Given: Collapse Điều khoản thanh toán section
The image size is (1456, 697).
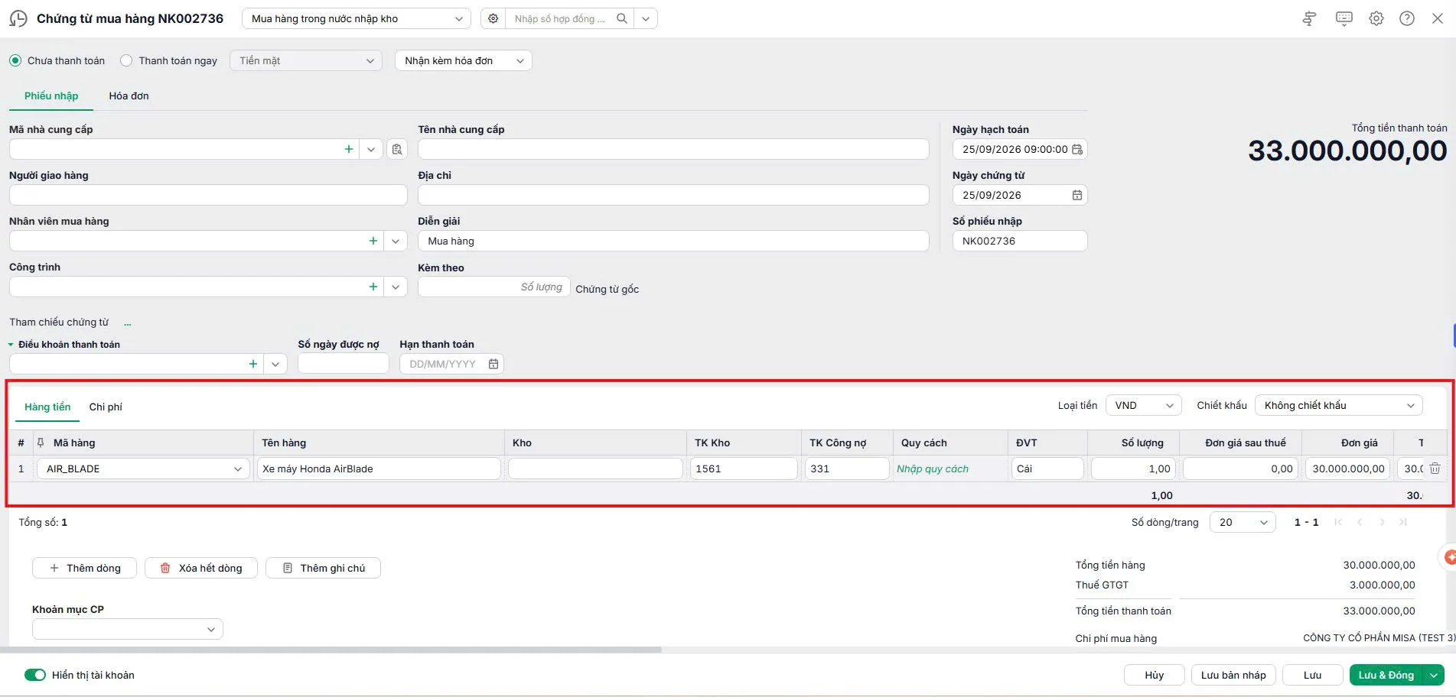Looking at the screenshot, I should (x=11, y=345).
